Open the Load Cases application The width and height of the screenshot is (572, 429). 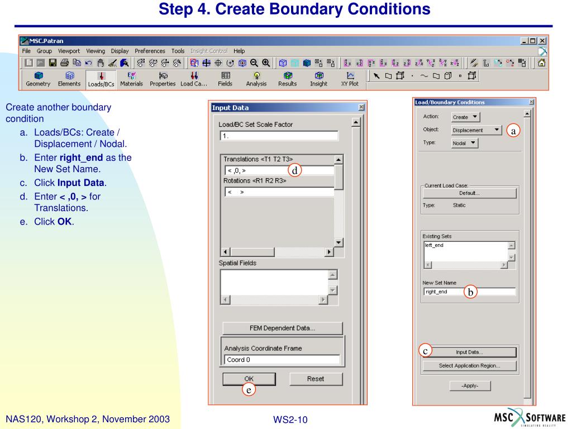[194, 79]
